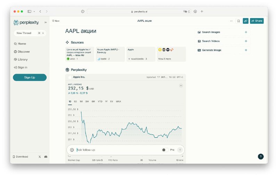
Task: Click the Apple Inc. company name
Action: [79, 77]
